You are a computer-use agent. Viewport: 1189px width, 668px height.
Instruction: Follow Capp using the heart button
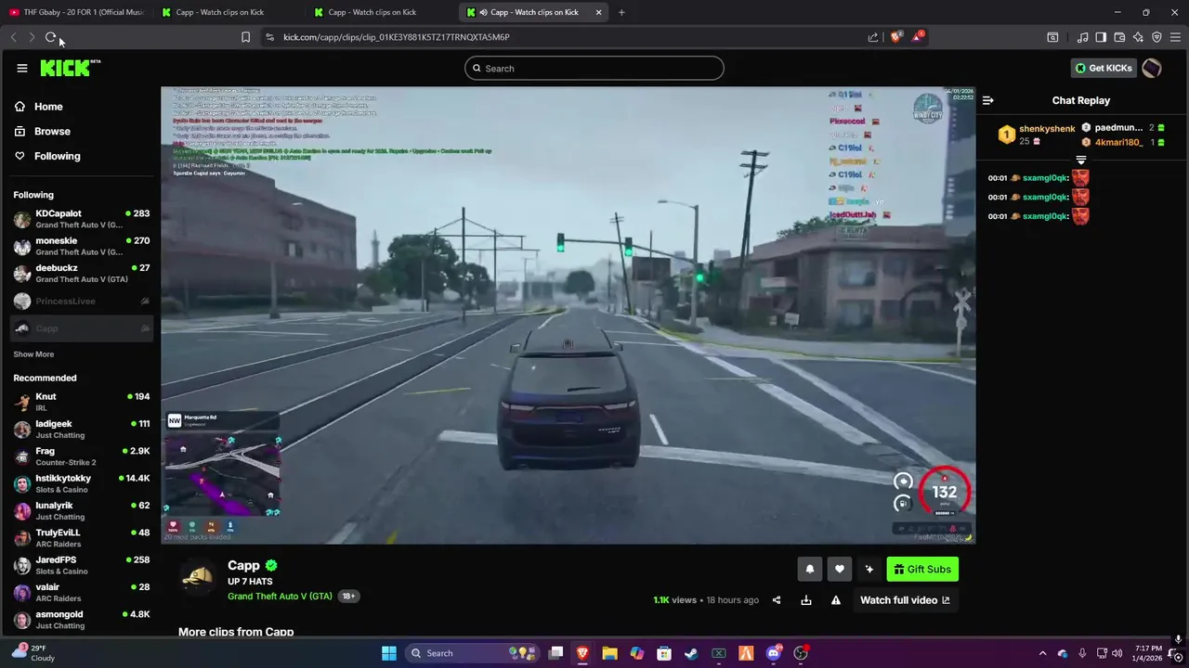coord(840,570)
